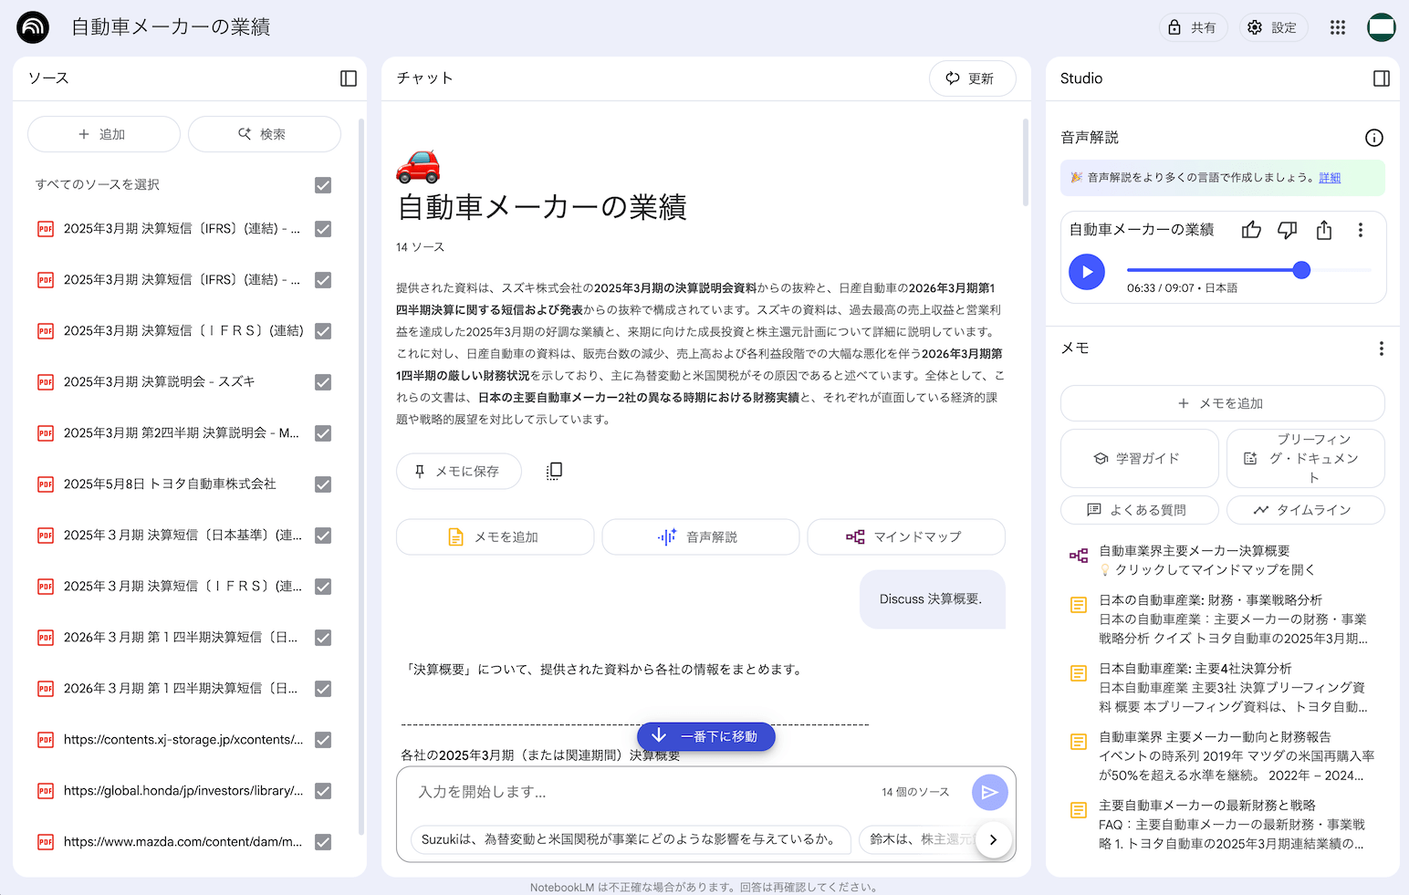Give the audio overview a thumbs down
The width and height of the screenshot is (1409, 895).
pos(1288,230)
